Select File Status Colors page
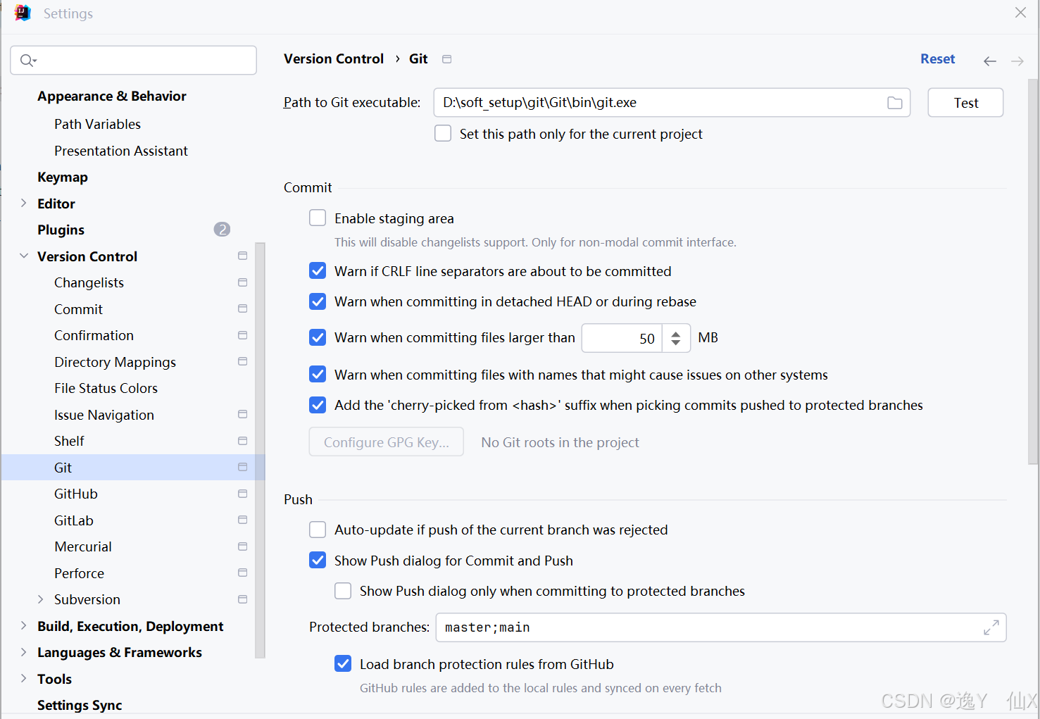The width and height of the screenshot is (1040, 719). click(106, 389)
